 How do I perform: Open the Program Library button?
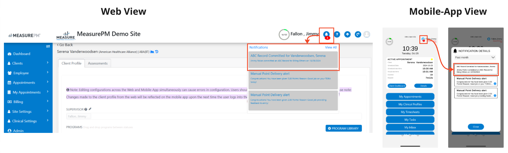point(344,128)
